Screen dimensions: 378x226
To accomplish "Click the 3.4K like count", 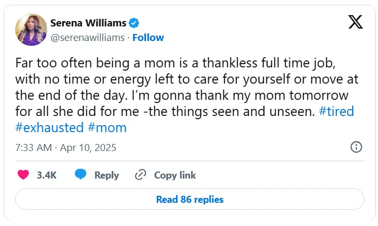I will tap(47, 175).
